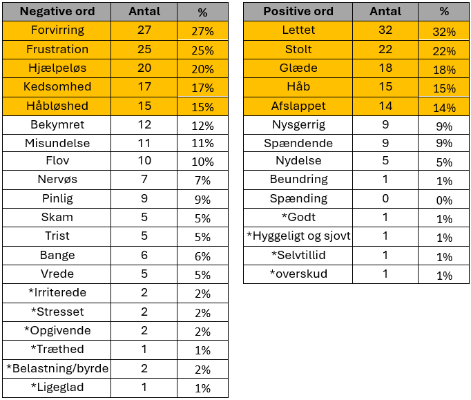Screen dimensions: 471x400
Task: Select the 'Kedsomhed' row label
Action: tap(57, 88)
